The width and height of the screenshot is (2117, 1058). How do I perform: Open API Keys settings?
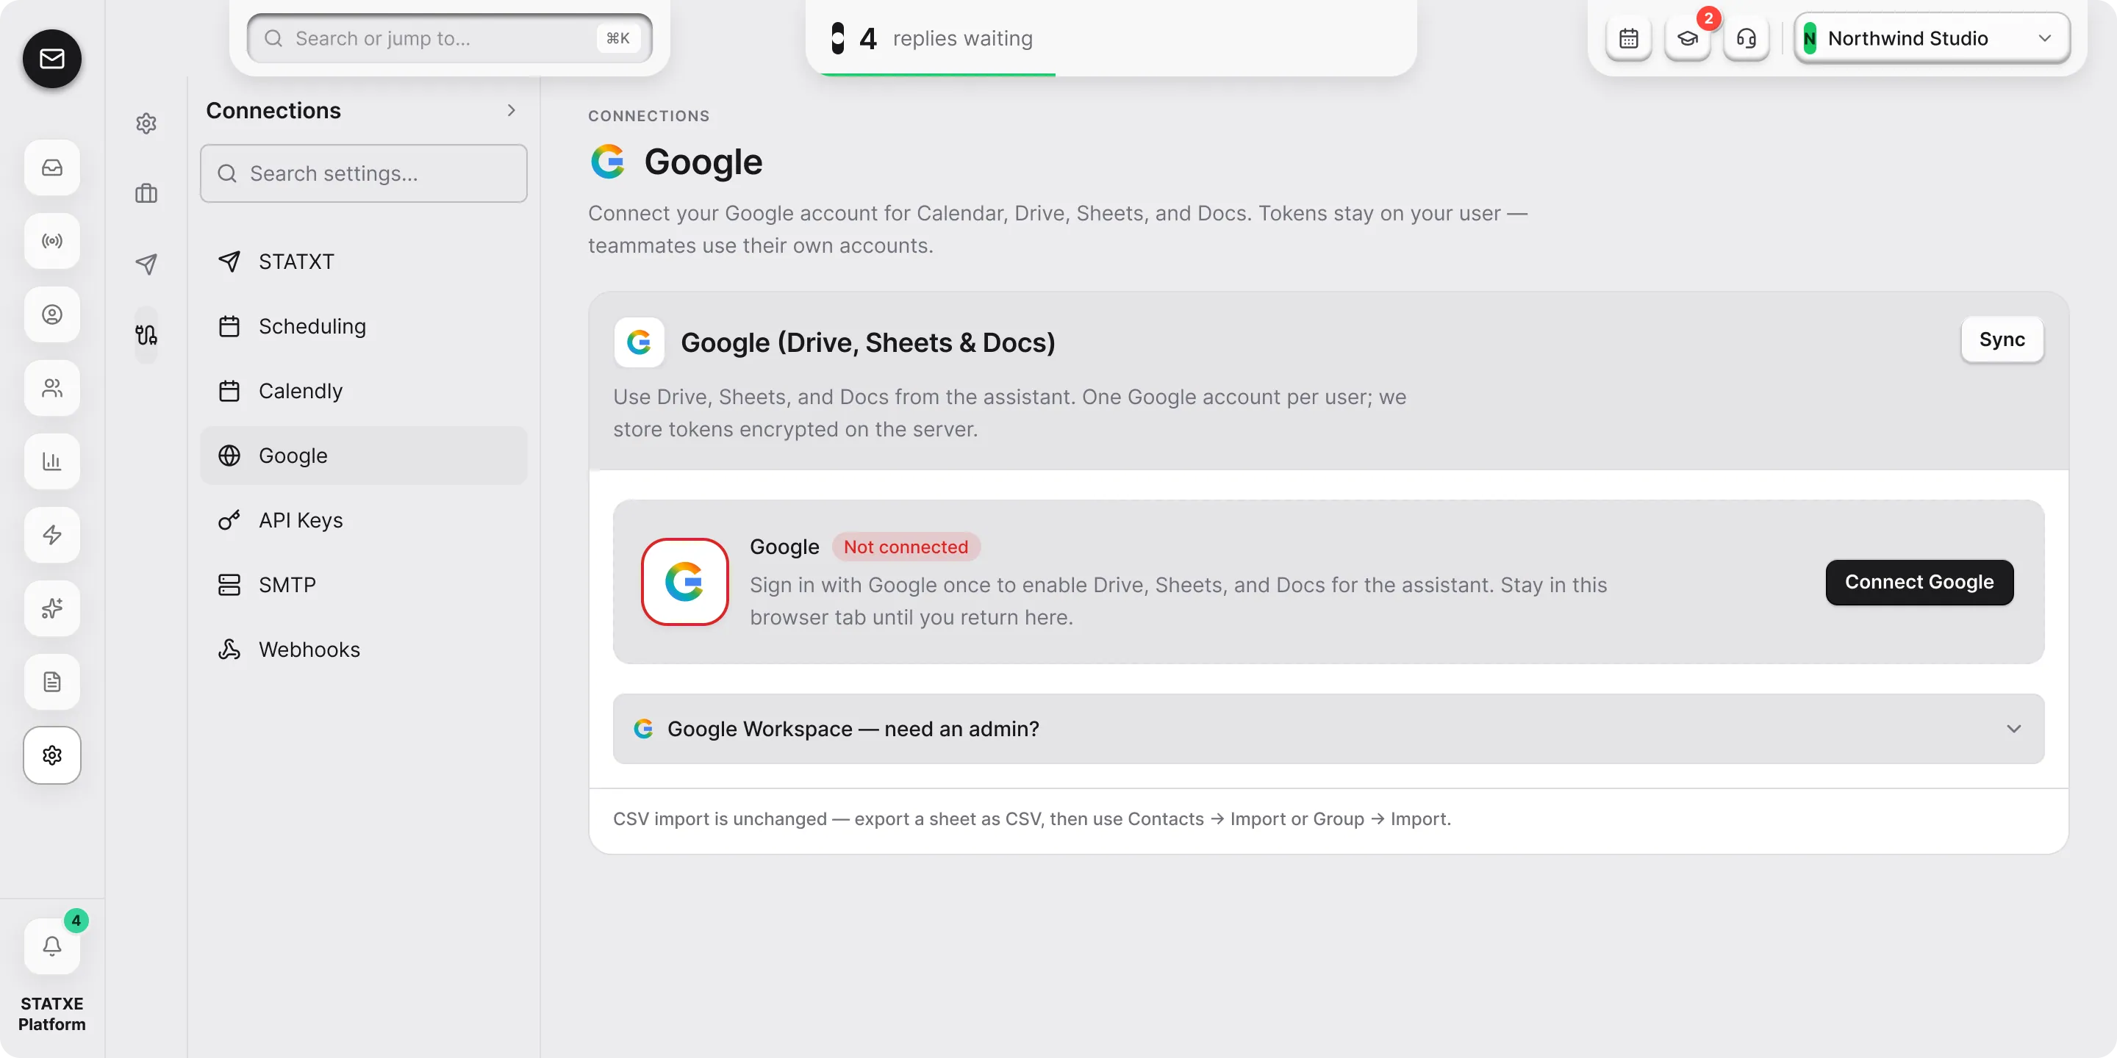[x=363, y=520]
